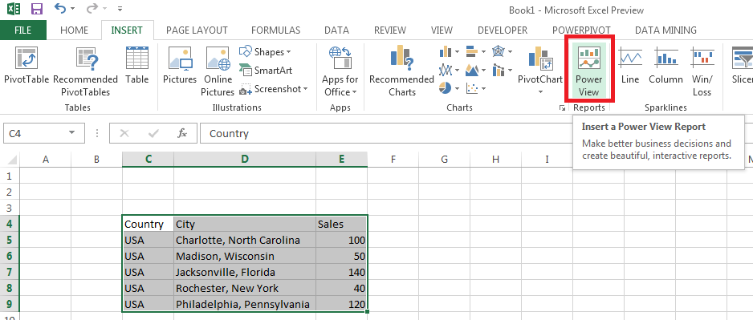Insert an area chart

pyautogui.click(x=471, y=70)
